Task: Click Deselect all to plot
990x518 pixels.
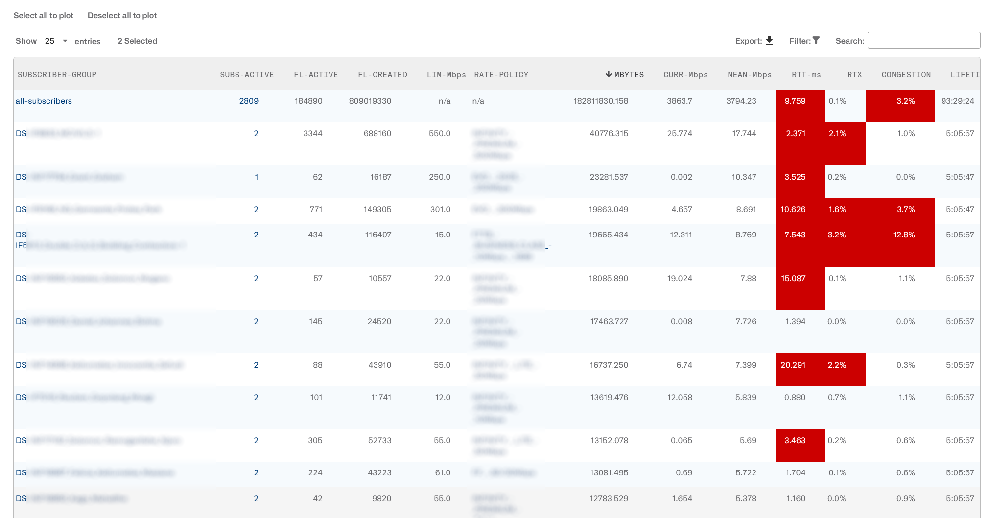Action: click(122, 15)
